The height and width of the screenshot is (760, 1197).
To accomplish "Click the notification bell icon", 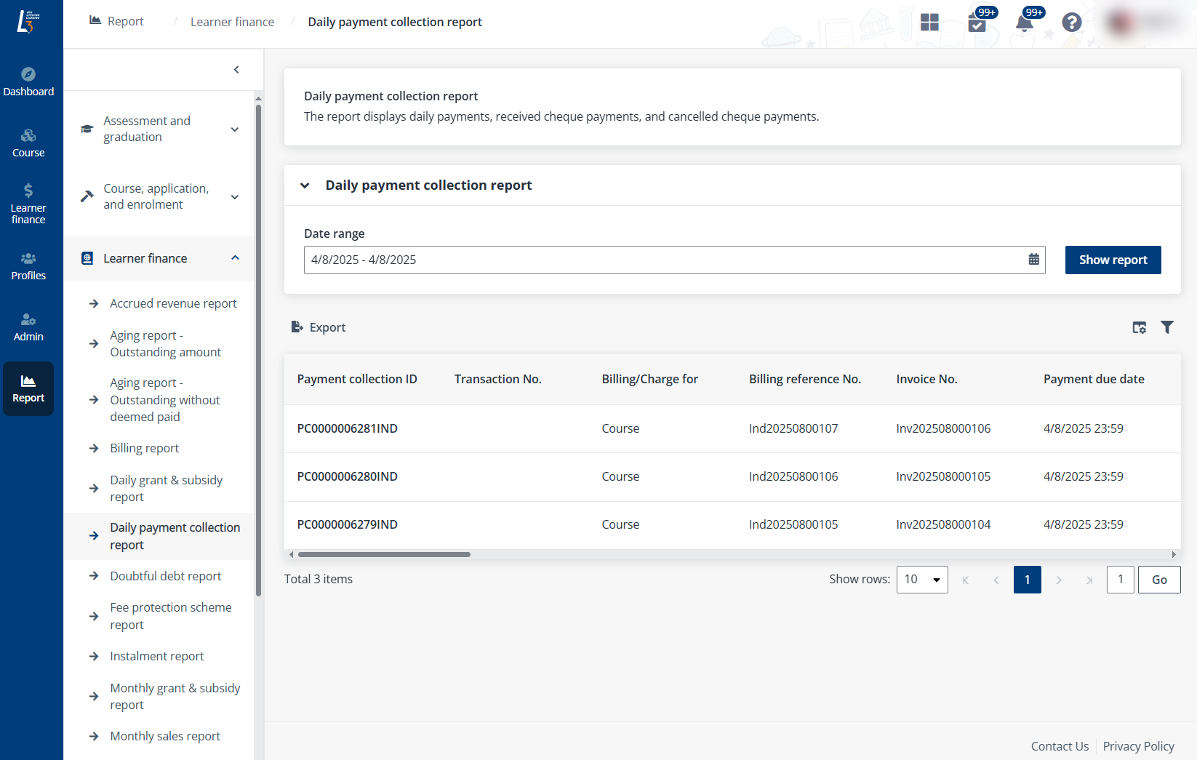I will 1024,23.
